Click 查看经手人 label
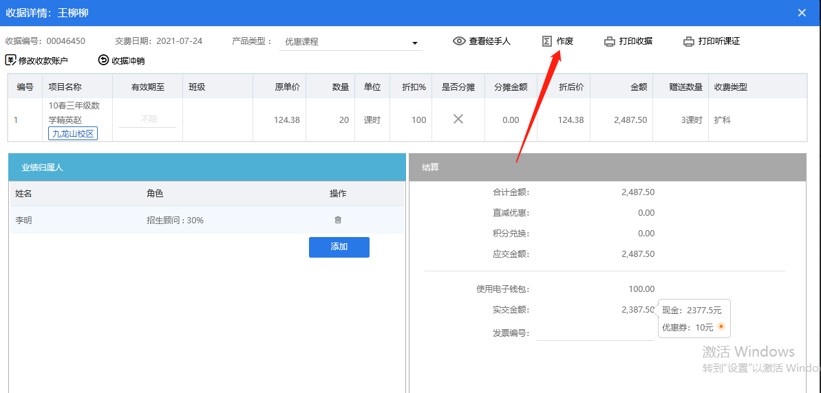The image size is (821, 393). coord(489,41)
